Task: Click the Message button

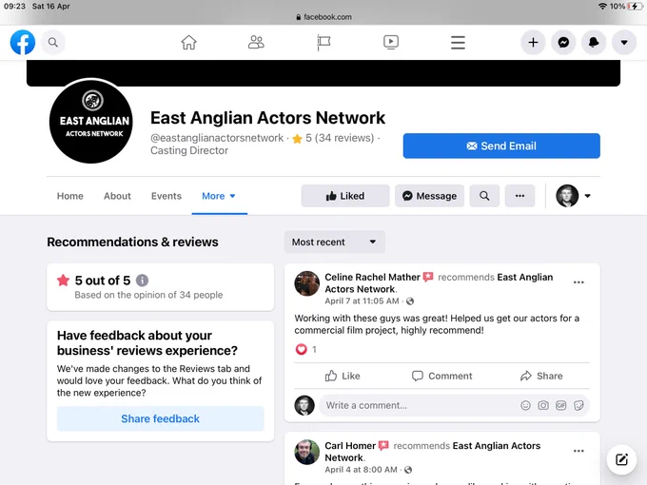Action: (429, 196)
